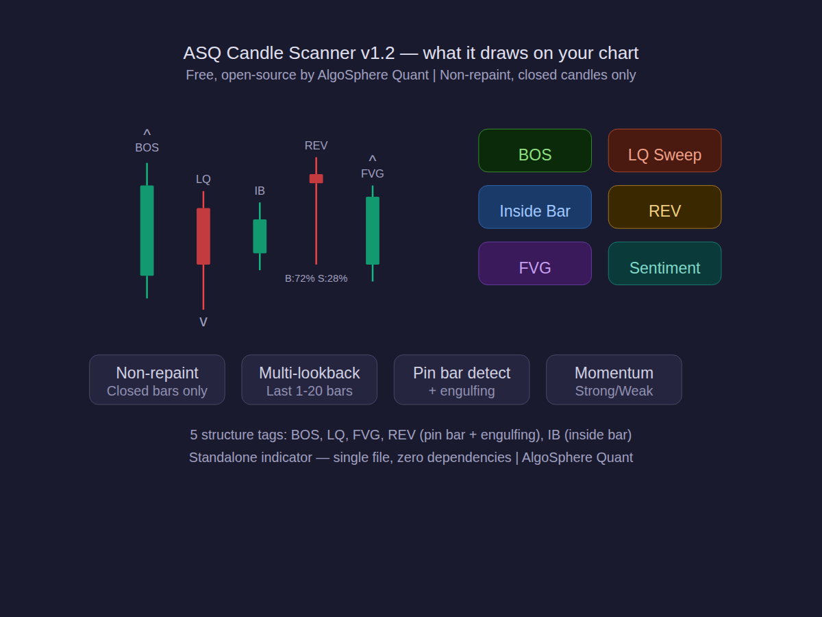Click the B:72% S:28% sentiment readout
The height and width of the screenshot is (617, 822).
pyautogui.click(x=316, y=278)
